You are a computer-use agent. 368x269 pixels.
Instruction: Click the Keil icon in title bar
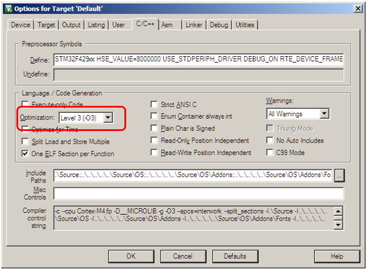pyautogui.click(x=9, y=9)
